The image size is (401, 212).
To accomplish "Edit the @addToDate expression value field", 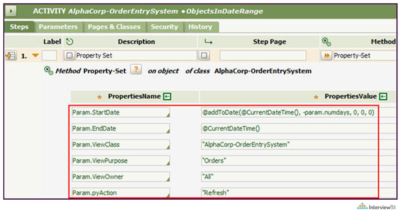I will [298, 113].
